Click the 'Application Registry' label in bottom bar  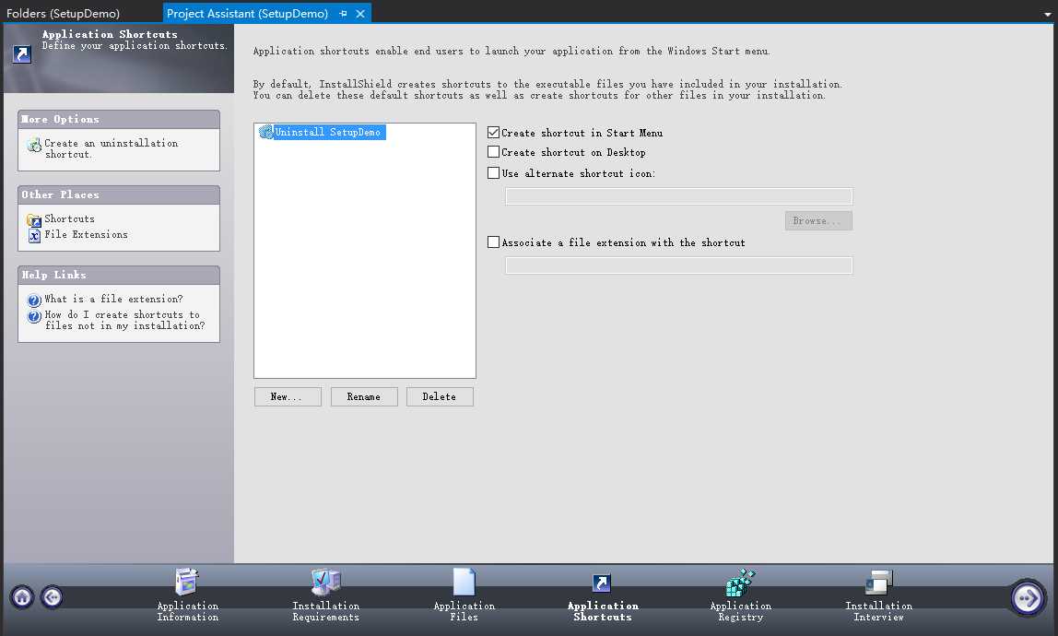pyautogui.click(x=741, y=612)
